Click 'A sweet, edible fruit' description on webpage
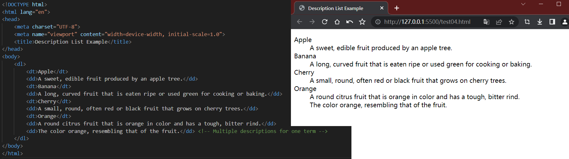Screen dimensions: 569x159 [381, 48]
